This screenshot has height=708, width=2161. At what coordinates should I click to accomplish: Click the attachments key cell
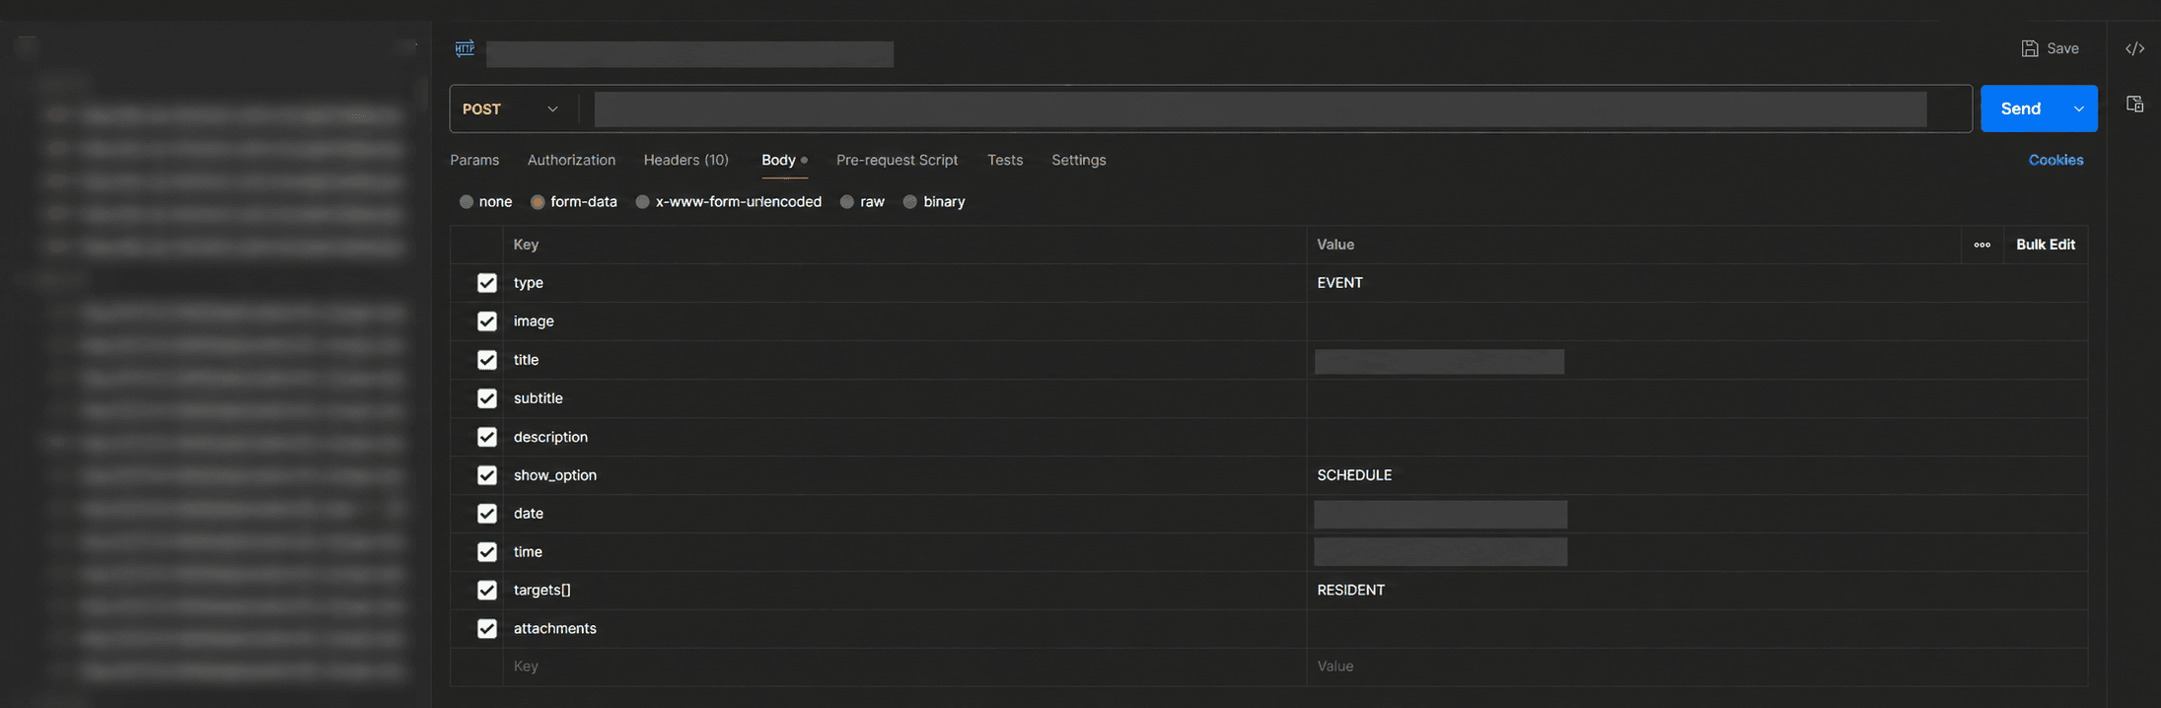point(905,628)
